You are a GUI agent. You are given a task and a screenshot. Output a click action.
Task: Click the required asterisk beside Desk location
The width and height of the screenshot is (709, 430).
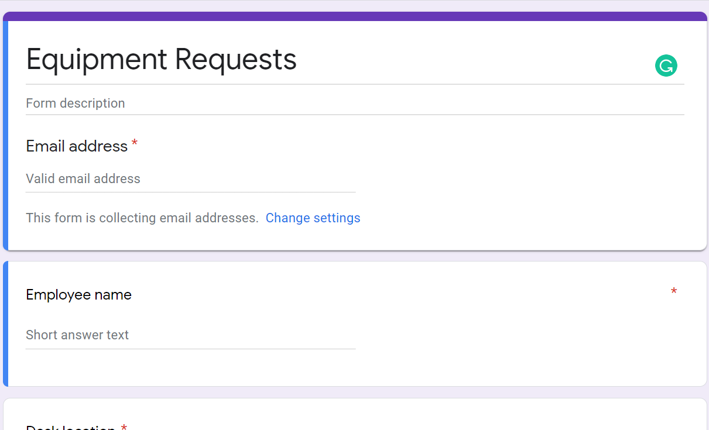pos(124,426)
